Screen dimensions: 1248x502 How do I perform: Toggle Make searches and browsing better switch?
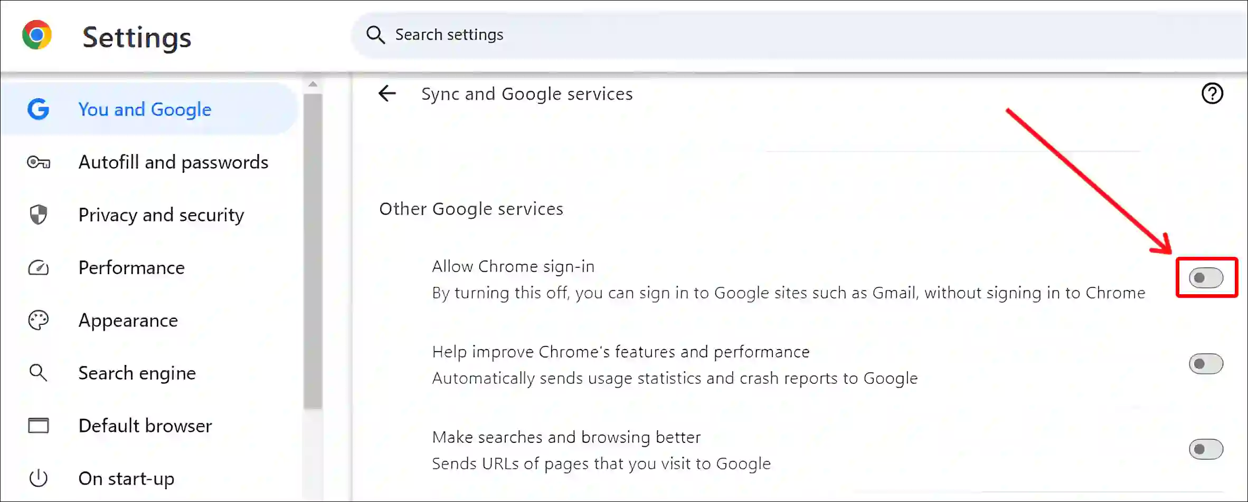coord(1206,449)
